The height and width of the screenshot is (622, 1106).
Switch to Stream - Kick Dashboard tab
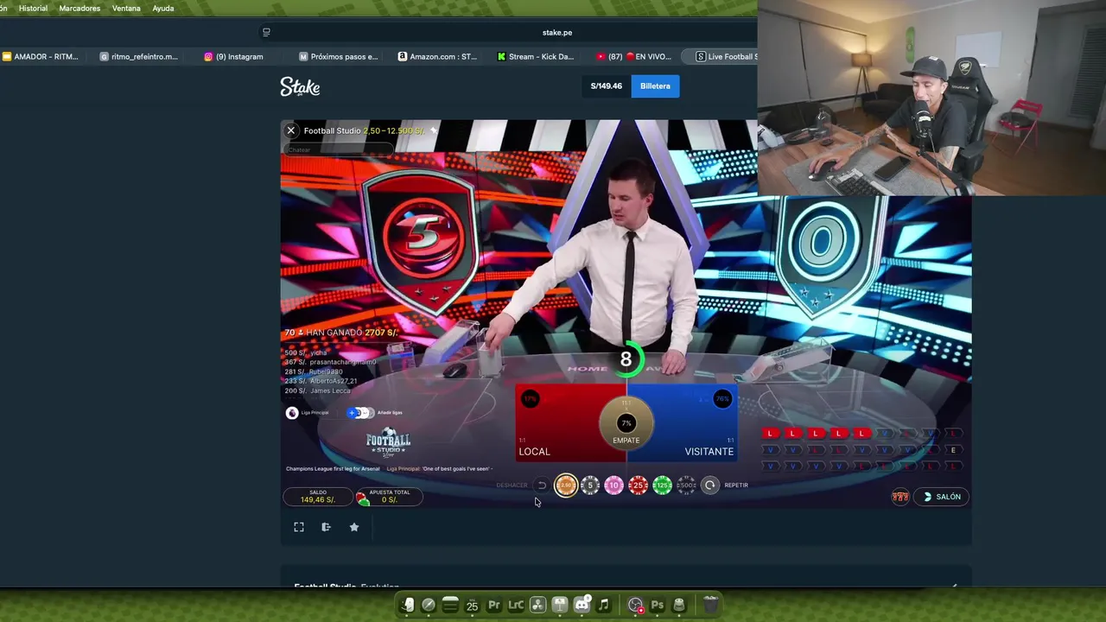[x=536, y=57]
